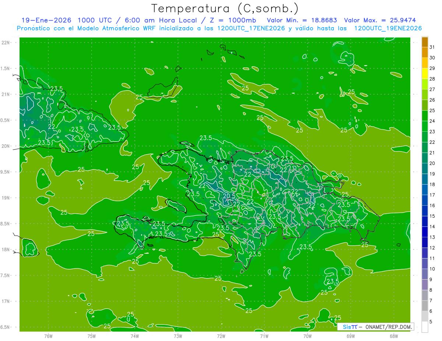Viewport: 442px width, 341px height.
Task: Click the "22N" latitude axis label
Action: pyautogui.click(x=6, y=43)
